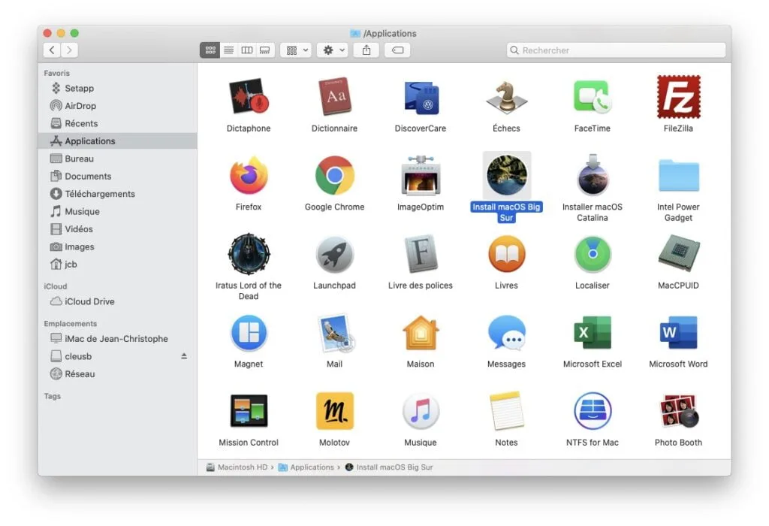Select the Maison home app icon

[421, 333]
